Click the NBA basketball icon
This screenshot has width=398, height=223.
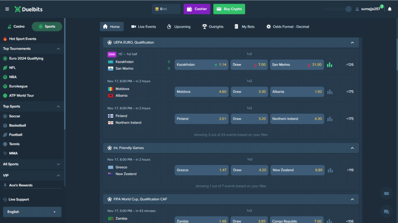point(5,77)
